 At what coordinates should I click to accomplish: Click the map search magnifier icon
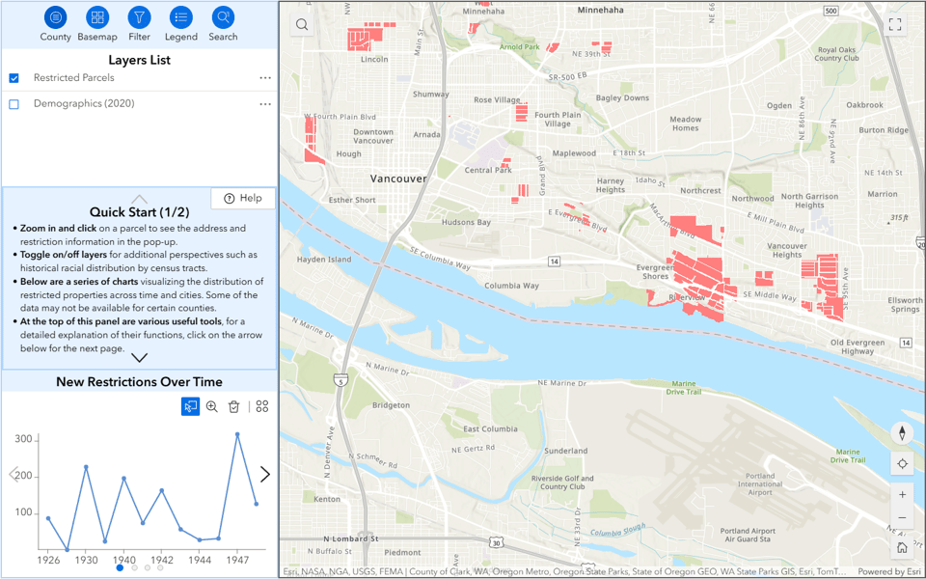point(302,25)
